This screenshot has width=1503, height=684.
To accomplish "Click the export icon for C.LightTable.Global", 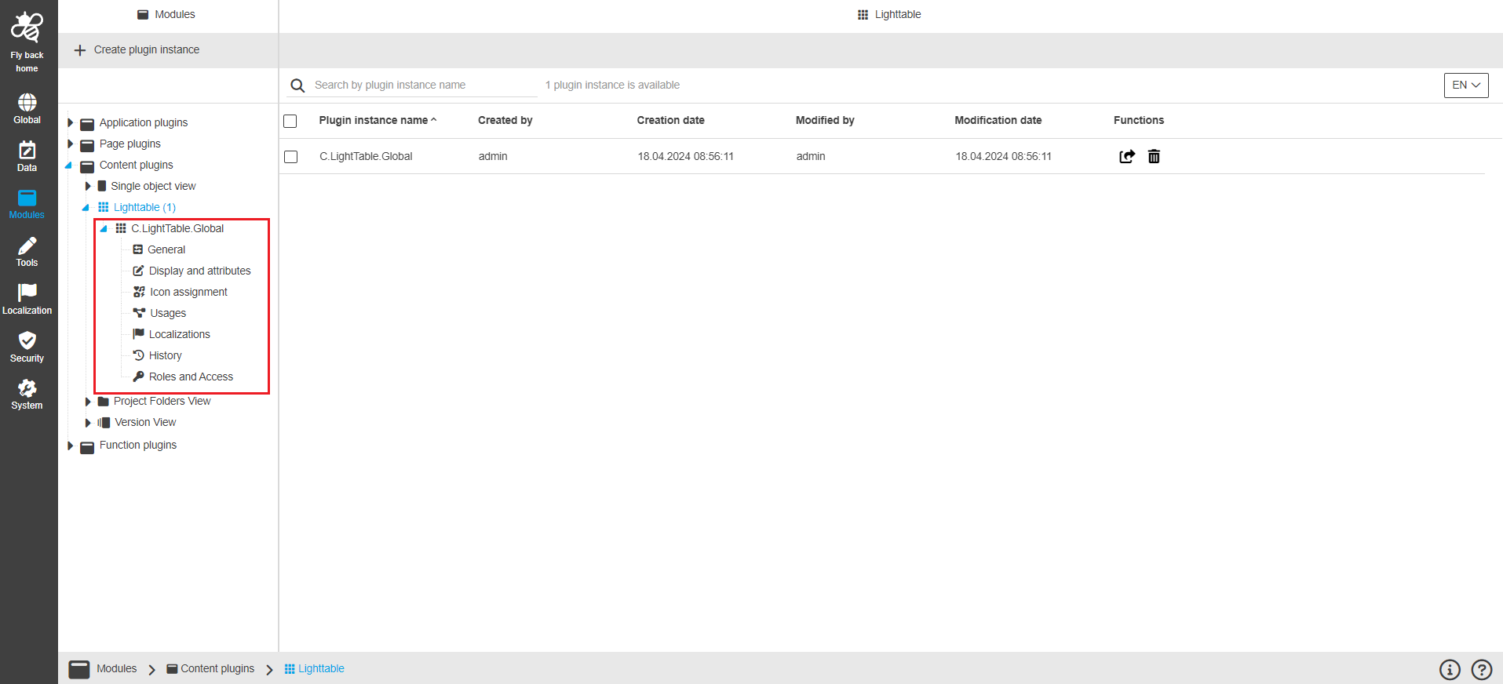I will 1127,156.
